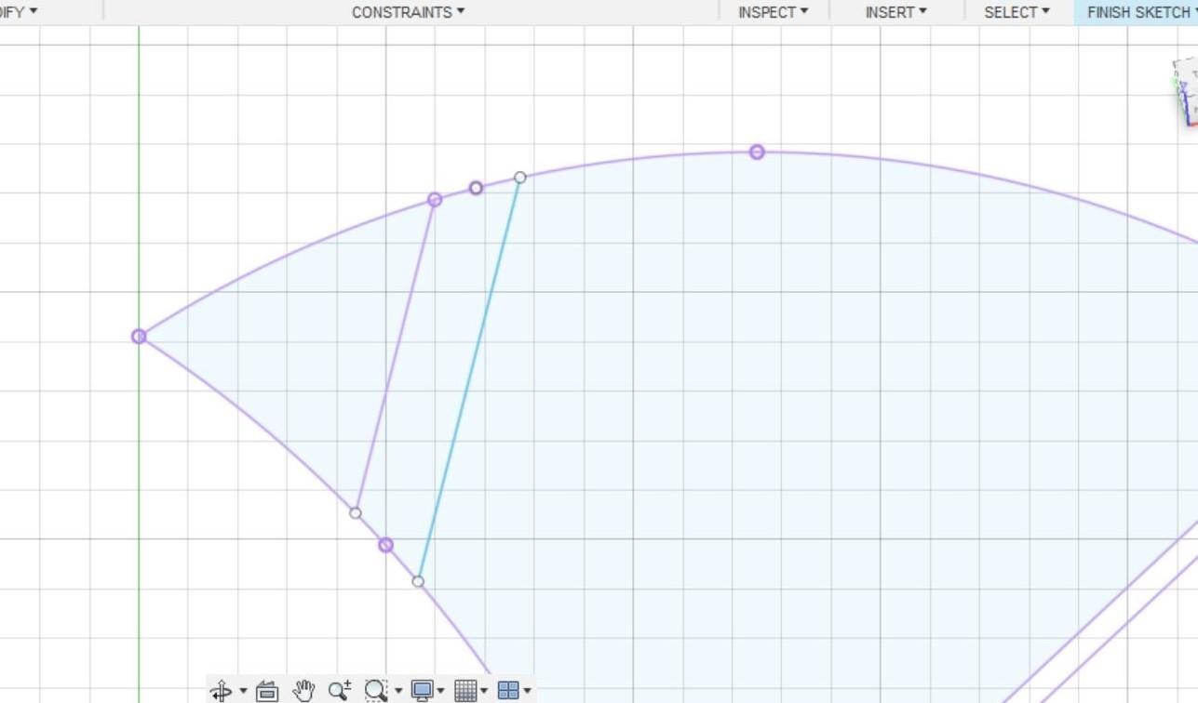Open the Grid and Snaps dropdown arrow
This screenshot has width=1198, height=703.
click(484, 690)
